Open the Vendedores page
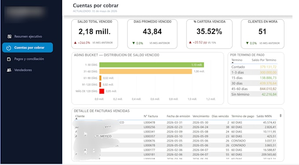Image resolution: width=299 pixels, height=165 pixels. pos(23,70)
